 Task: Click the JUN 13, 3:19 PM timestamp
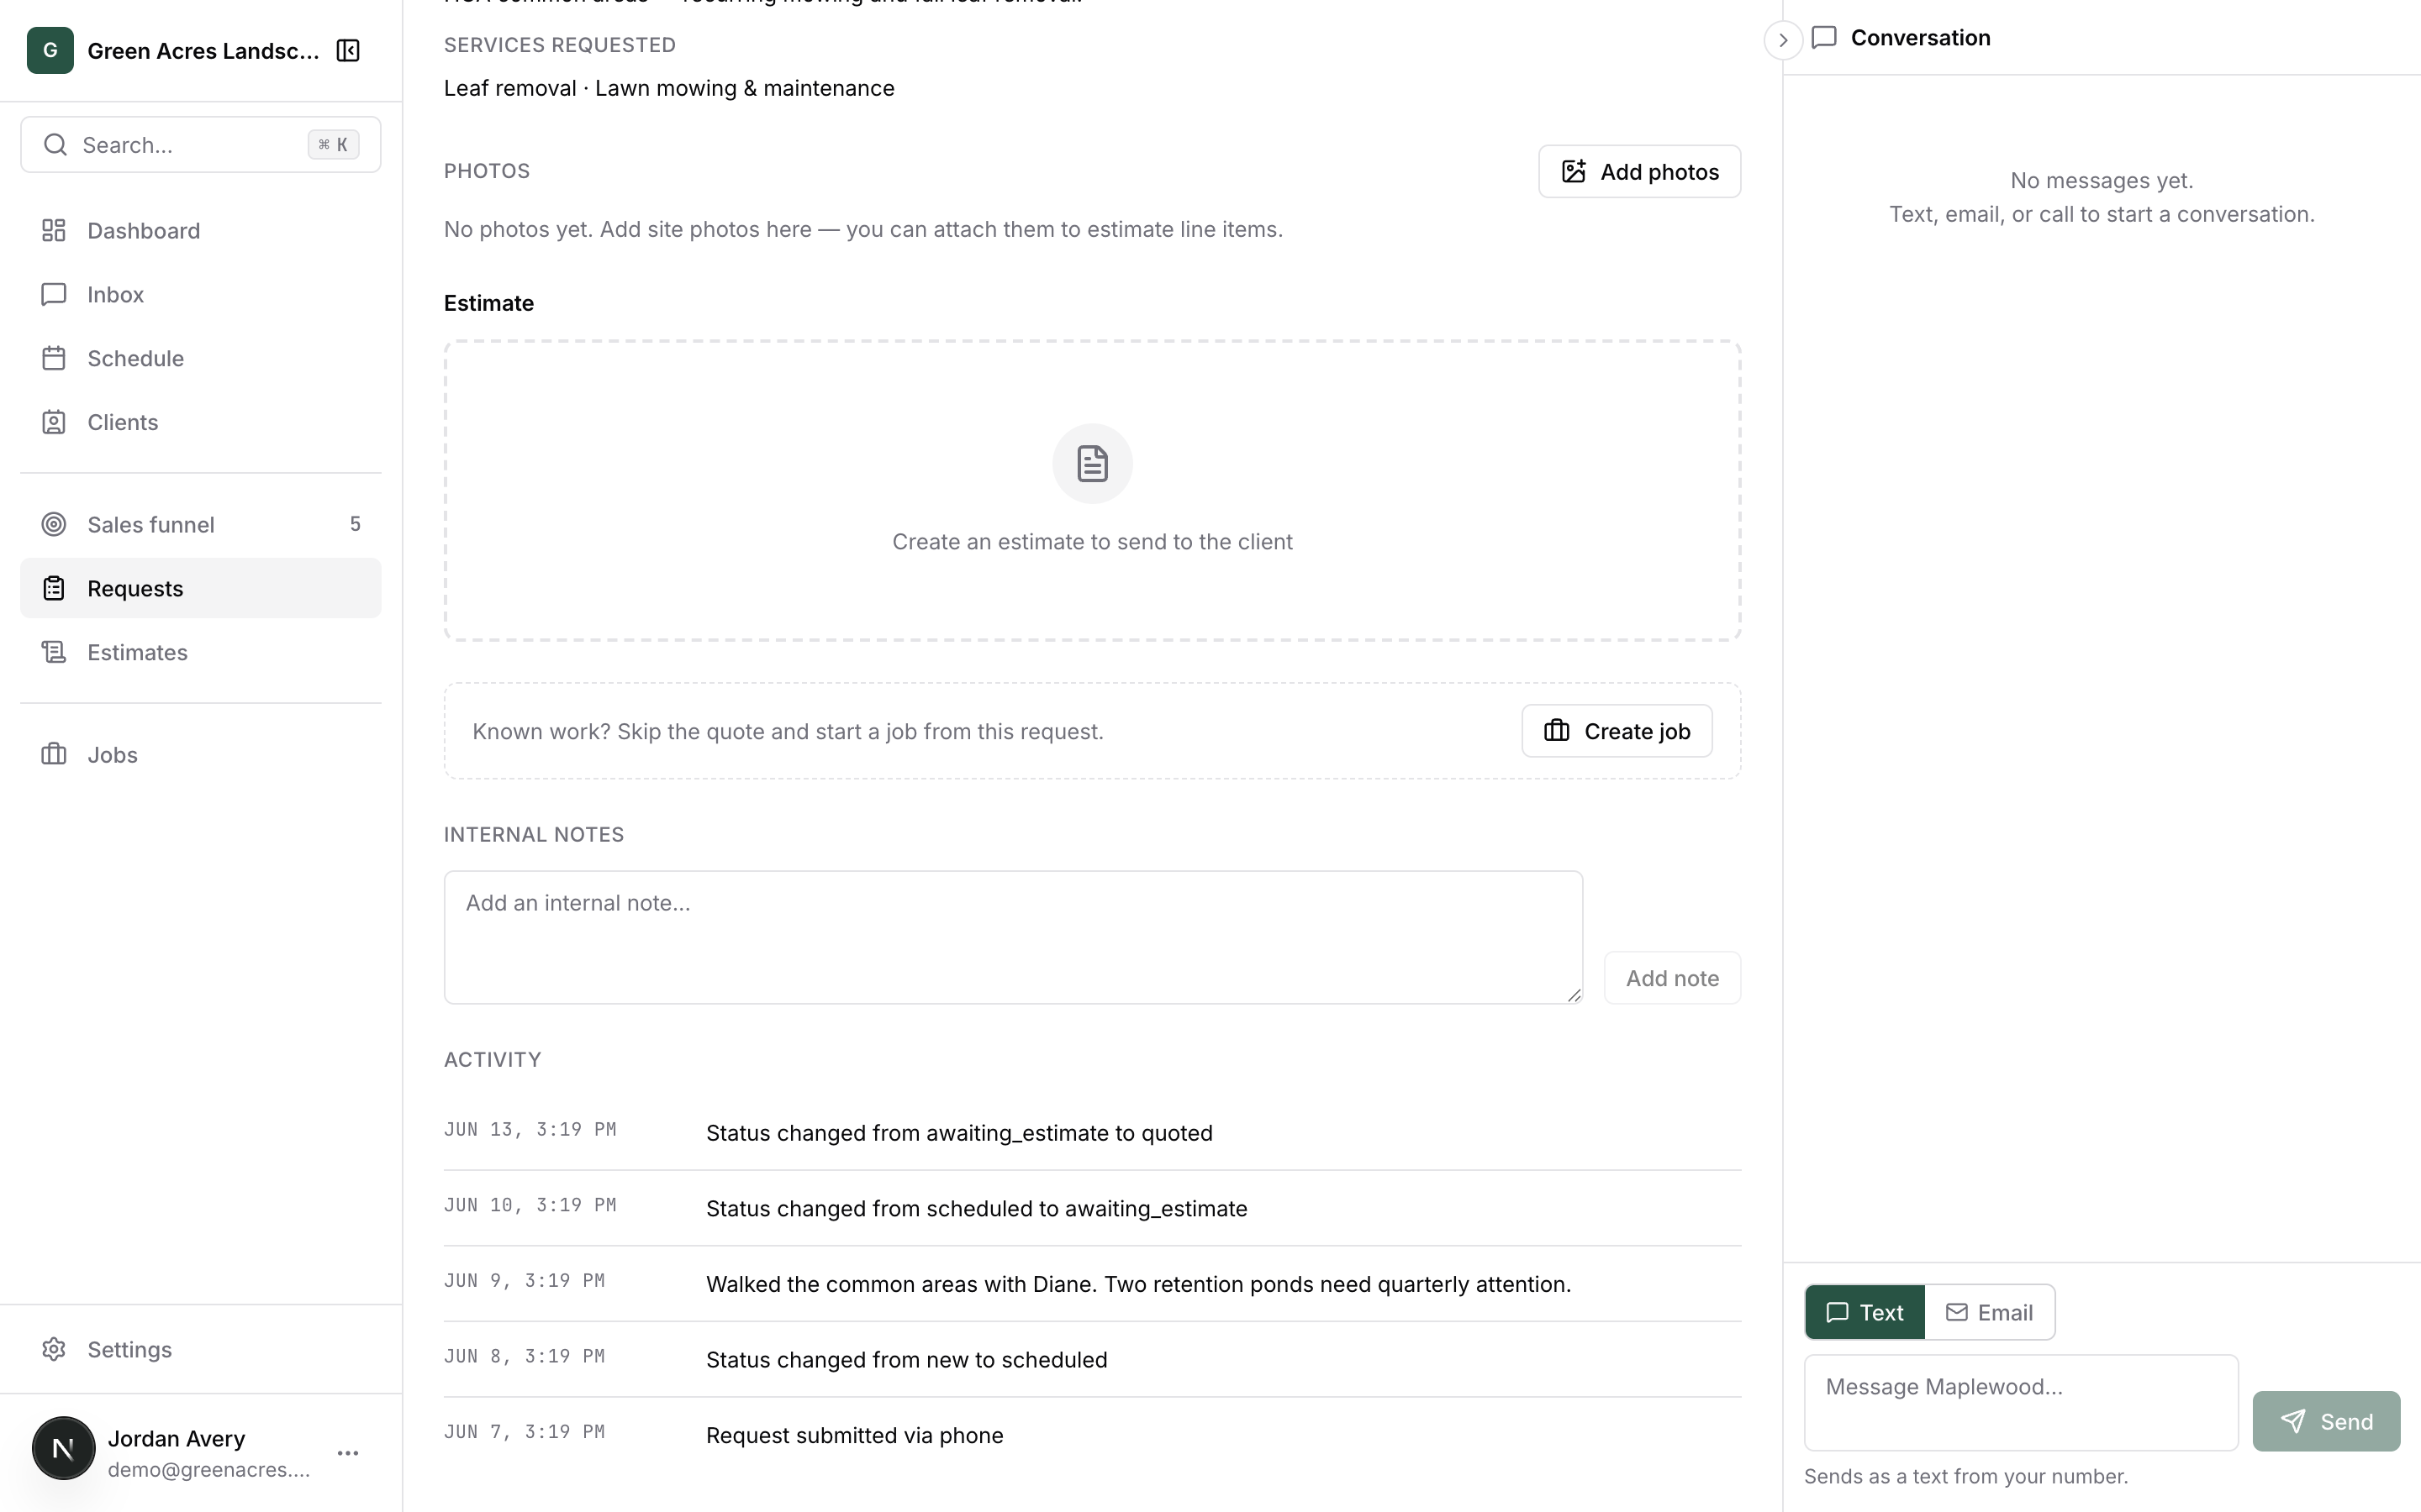[530, 1129]
